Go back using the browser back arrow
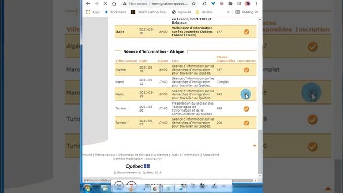This screenshot has height=193, width=343. tap(88, 4)
